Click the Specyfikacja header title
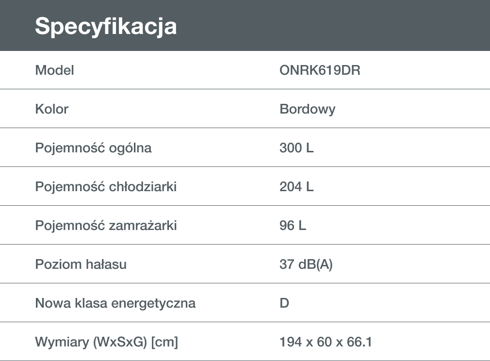This screenshot has width=490, height=361. 106,27
